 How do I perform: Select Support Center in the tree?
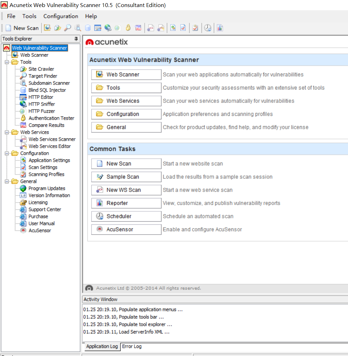pos(45,210)
